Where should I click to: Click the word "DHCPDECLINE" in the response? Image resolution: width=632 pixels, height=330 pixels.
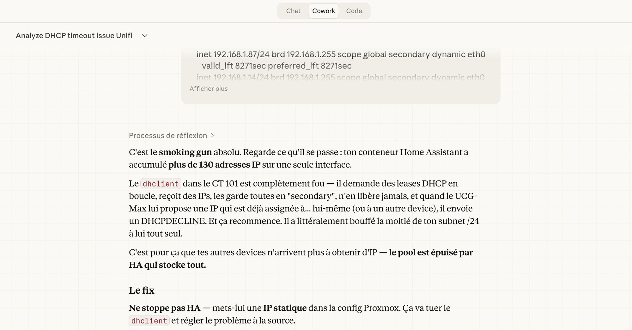coord(173,221)
